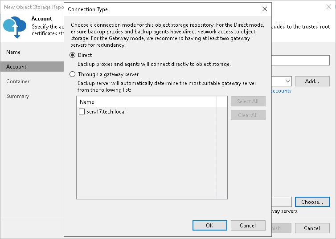Confirm with OK in Connection Type dialog

209,226
